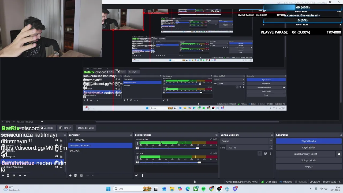This screenshot has height=193, width=343.
Task: Open Mic/Aux options menu dots
Action: [x=137, y=158]
